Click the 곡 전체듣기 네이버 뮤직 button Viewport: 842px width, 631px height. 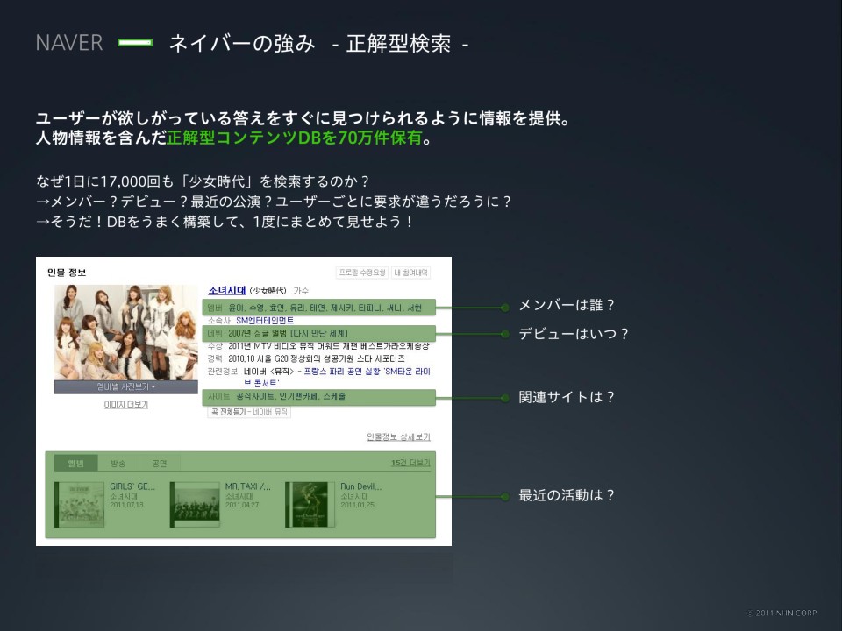[249, 412]
